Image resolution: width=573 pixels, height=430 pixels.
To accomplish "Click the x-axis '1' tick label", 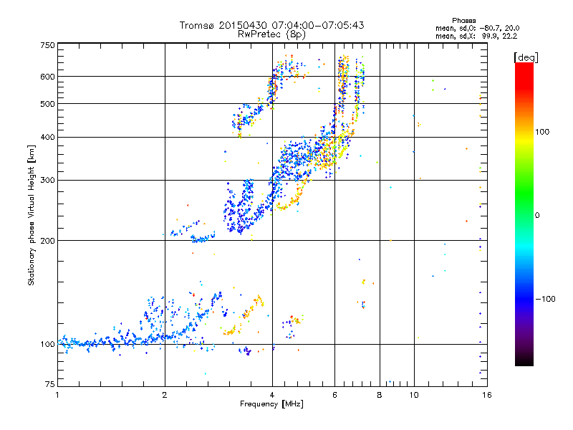I will point(57,395).
